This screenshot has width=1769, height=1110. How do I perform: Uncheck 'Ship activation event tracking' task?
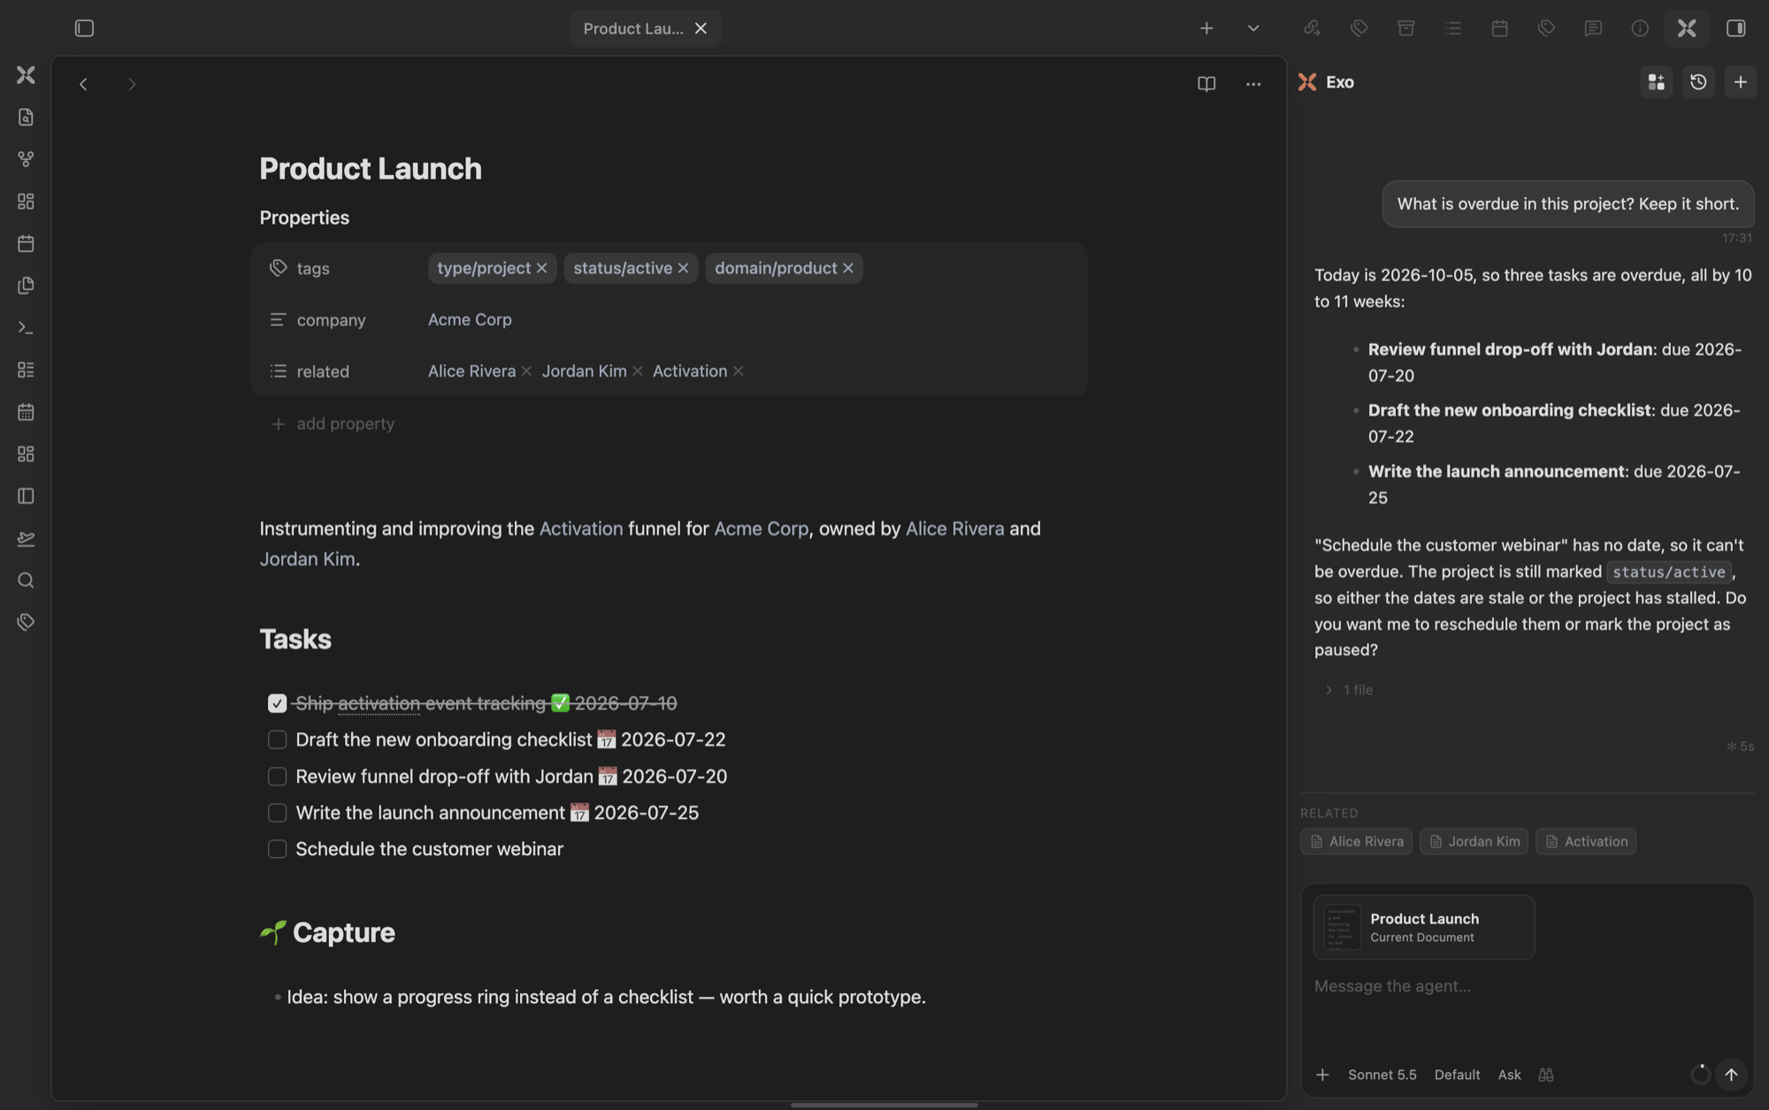277,703
